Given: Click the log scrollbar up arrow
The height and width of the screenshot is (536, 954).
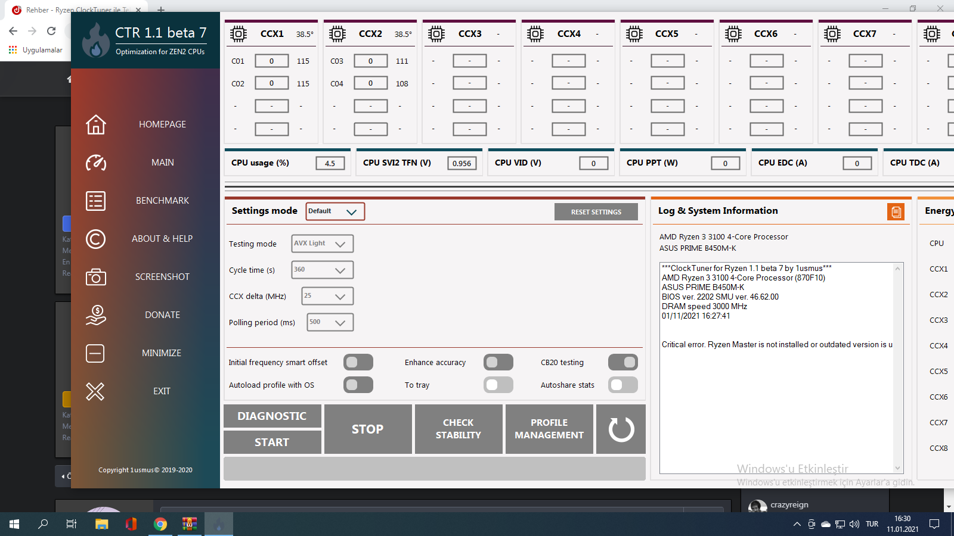Looking at the screenshot, I should (x=898, y=269).
